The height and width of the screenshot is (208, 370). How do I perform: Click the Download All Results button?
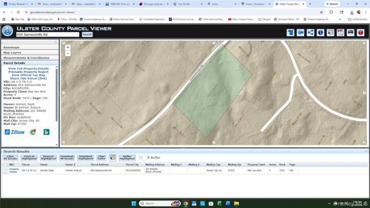67,158
